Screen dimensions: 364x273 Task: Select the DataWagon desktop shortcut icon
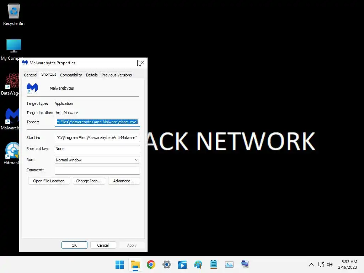(10, 84)
